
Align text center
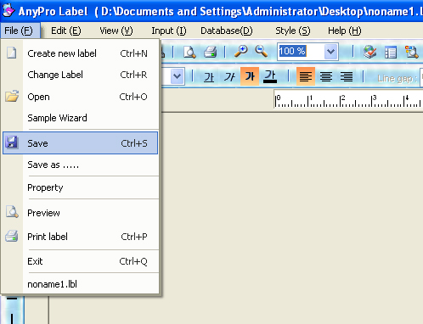[x=326, y=76]
